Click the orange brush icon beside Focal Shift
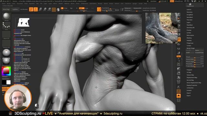The image size is (207, 116). tap(99, 9)
